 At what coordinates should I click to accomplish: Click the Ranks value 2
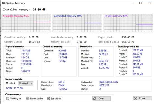100,89
